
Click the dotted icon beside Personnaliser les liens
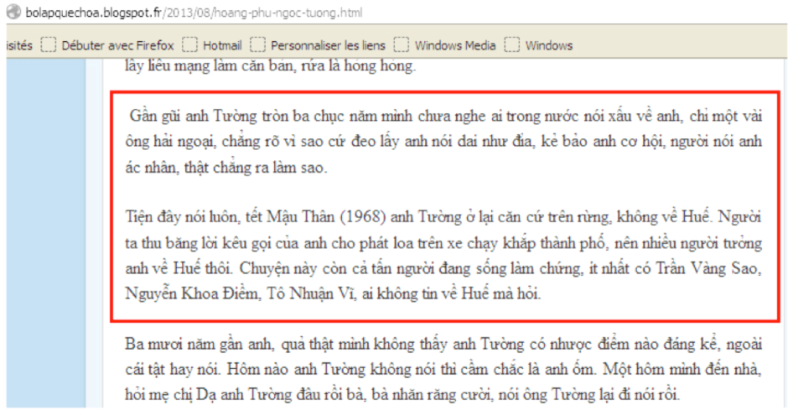tap(258, 45)
